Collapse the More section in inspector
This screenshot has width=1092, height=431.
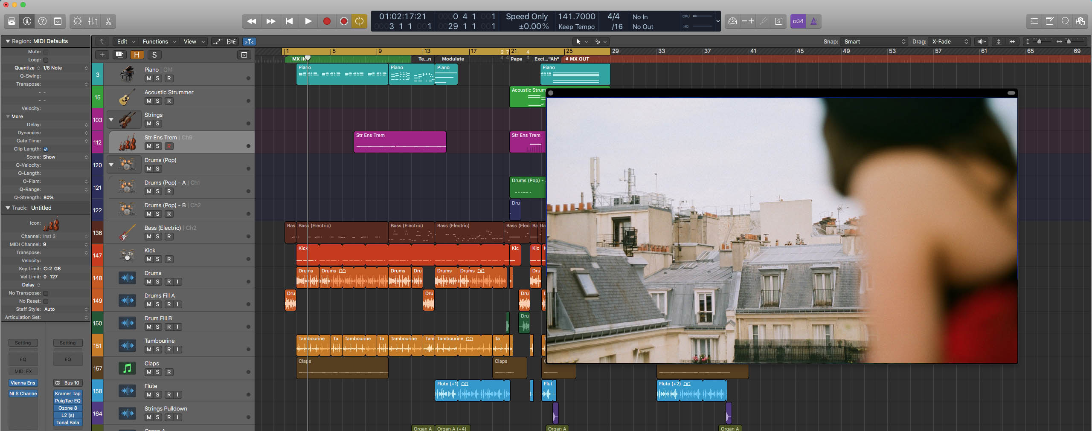[8, 116]
